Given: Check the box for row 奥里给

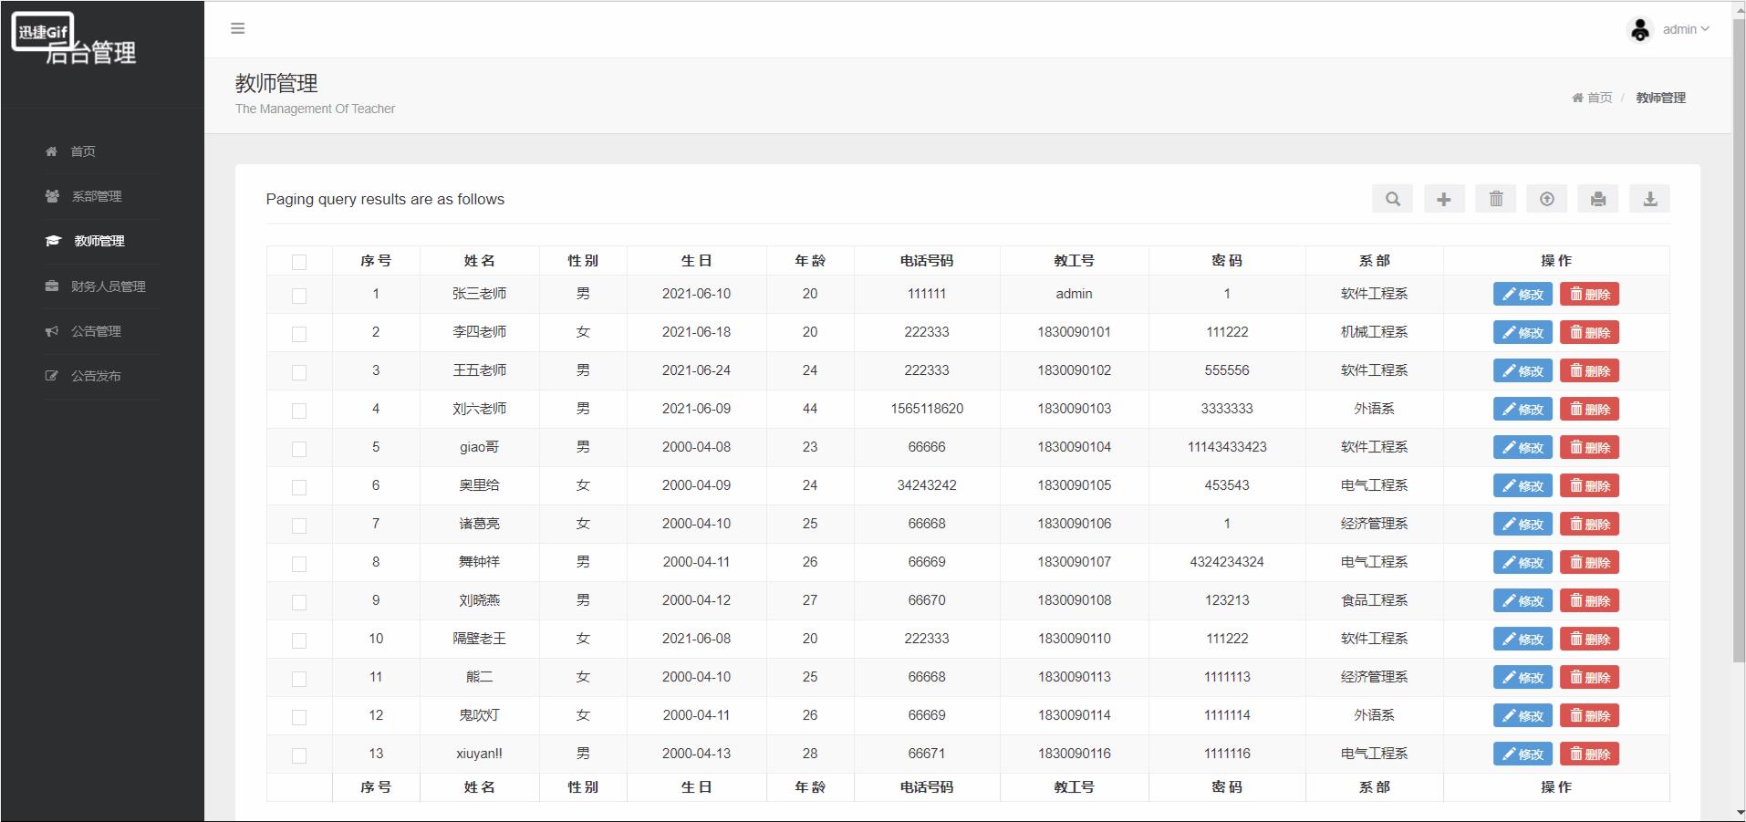Looking at the screenshot, I should (x=299, y=487).
